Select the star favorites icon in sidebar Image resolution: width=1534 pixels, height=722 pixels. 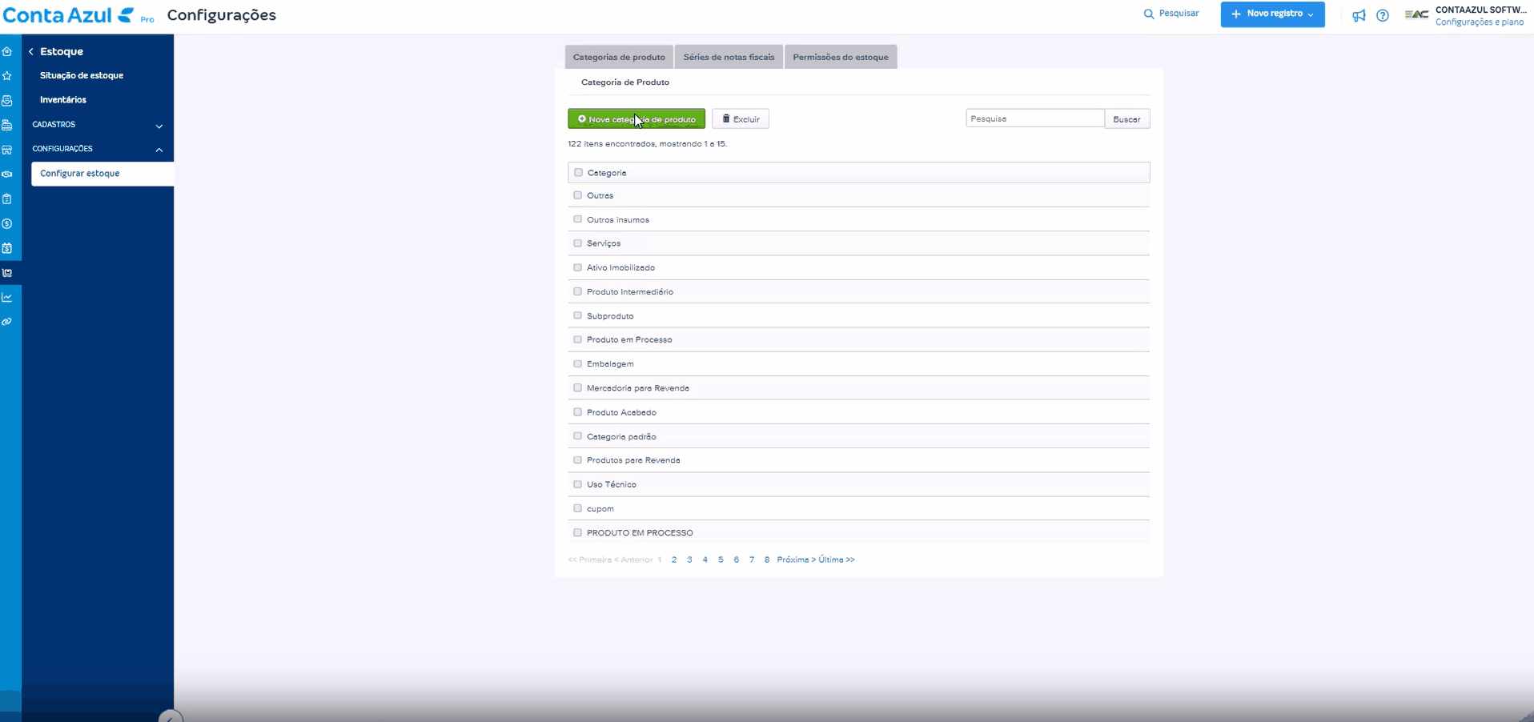[7, 75]
